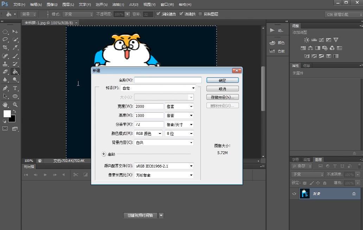The width and height of the screenshot is (363, 230).
Task: Add a Color Balance adjustment
Action: (310, 48)
